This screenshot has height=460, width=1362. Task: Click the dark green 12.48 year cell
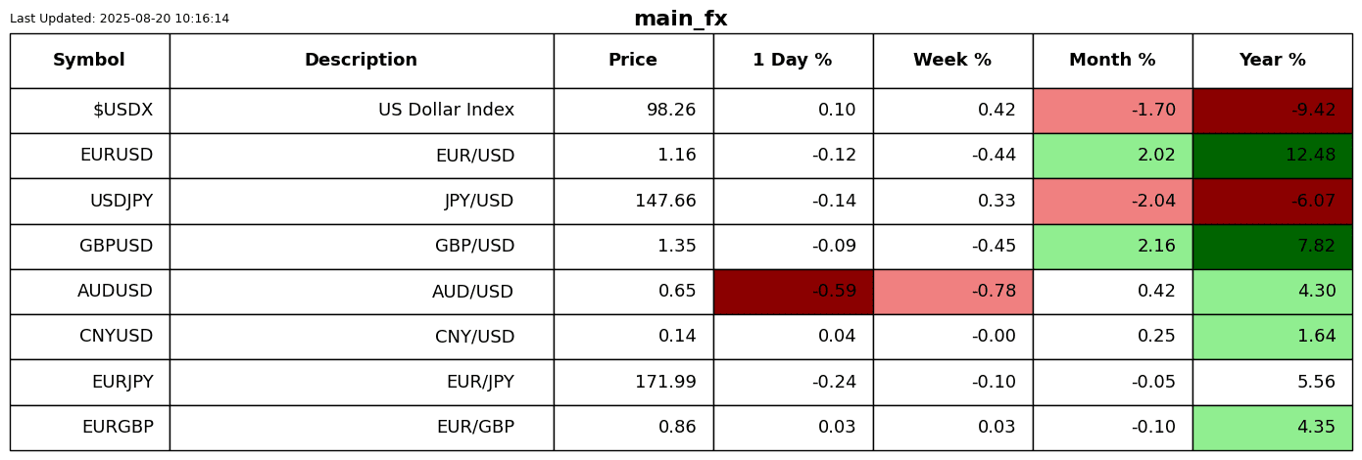click(x=1272, y=156)
